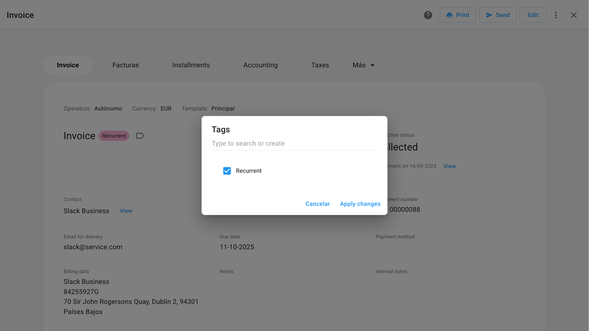Click the Print button
Viewport: 589px width, 331px height.
pos(457,15)
